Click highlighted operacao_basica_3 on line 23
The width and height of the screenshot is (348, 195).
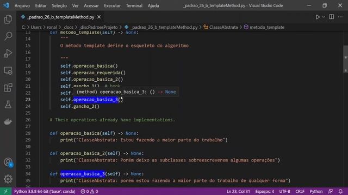coord(96,100)
